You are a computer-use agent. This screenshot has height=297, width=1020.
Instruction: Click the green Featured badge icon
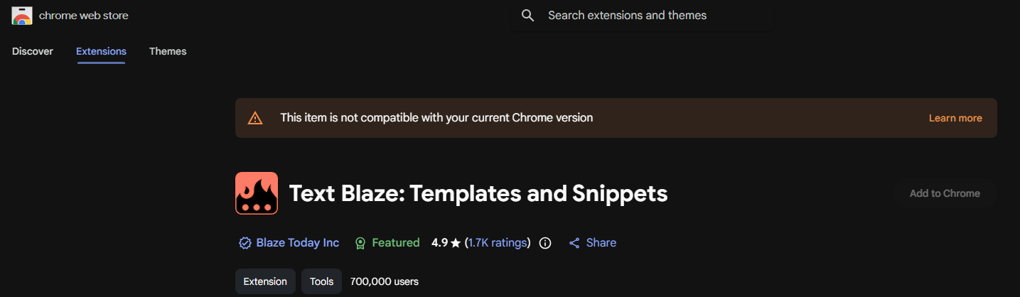[x=360, y=243]
